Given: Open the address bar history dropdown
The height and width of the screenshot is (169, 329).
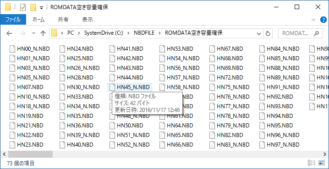Looking at the screenshot, I should [259, 33].
